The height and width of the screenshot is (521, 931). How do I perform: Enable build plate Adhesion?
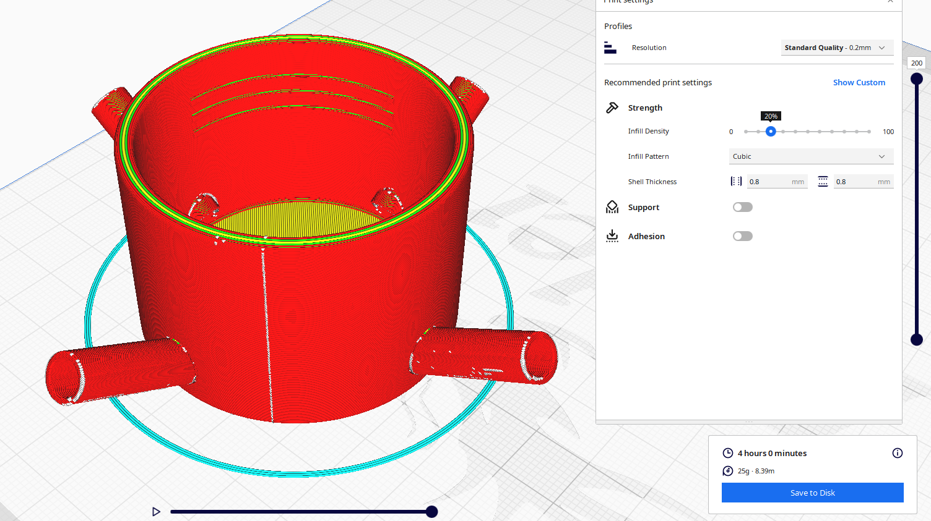742,235
